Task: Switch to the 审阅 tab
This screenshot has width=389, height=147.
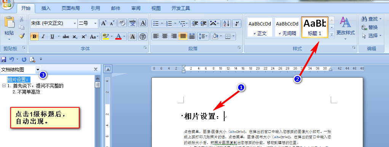Action: (x=136, y=8)
